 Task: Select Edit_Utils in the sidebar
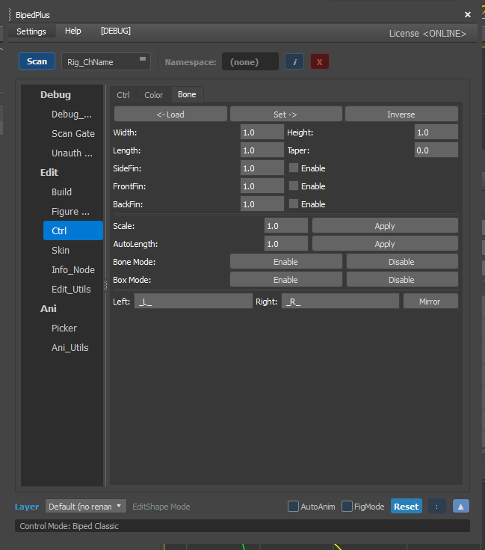click(72, 290)
